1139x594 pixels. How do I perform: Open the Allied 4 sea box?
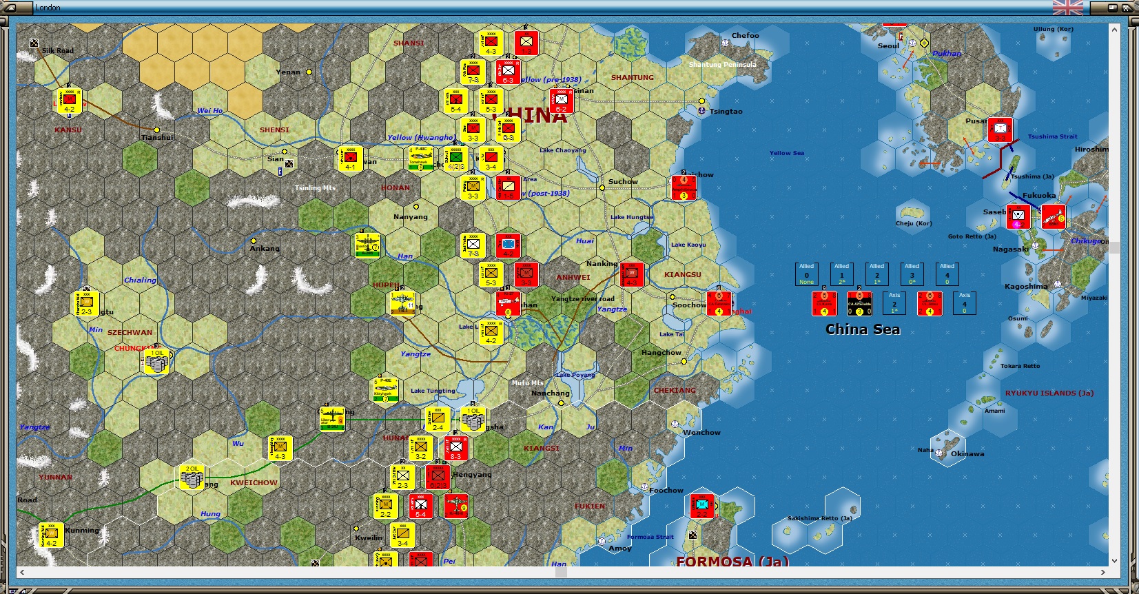coord(947,274)
